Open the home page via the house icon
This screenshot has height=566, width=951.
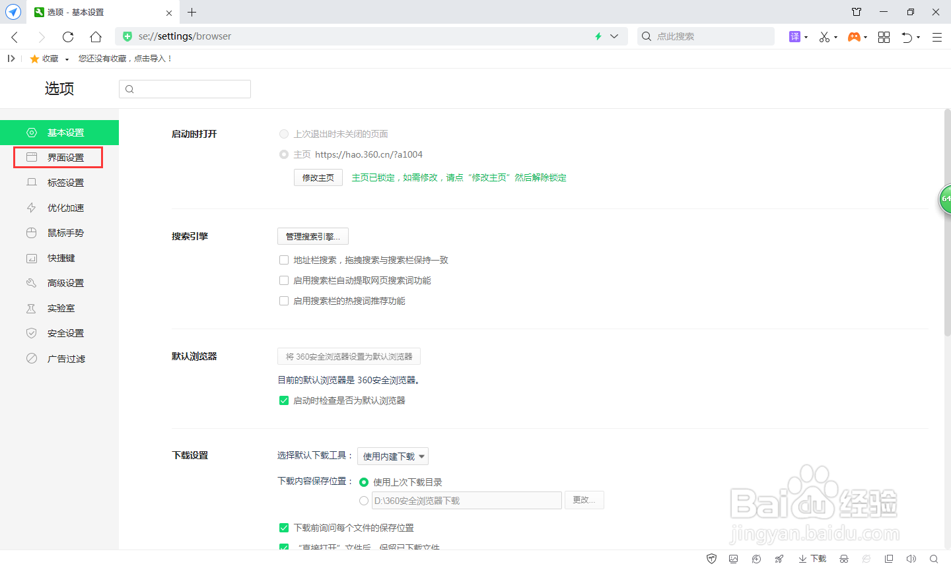(x=96, y=37)
